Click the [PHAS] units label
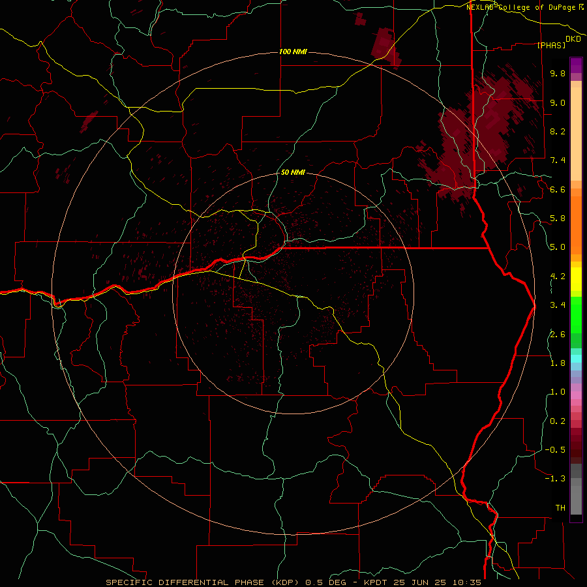 pyautogui.click(x=551, y=45)
